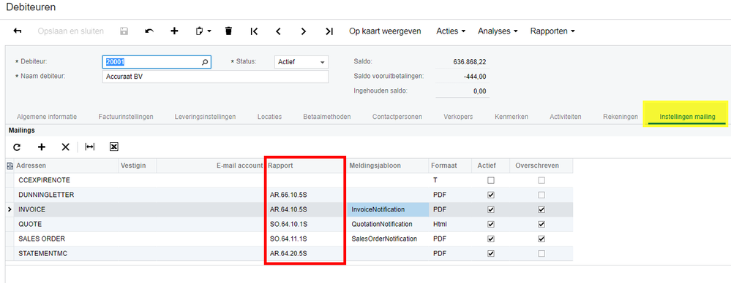The width and height of the screenshot is (731, 283).
Task: Export Mailings grid to Excel
Action: (x=113, y=147)
